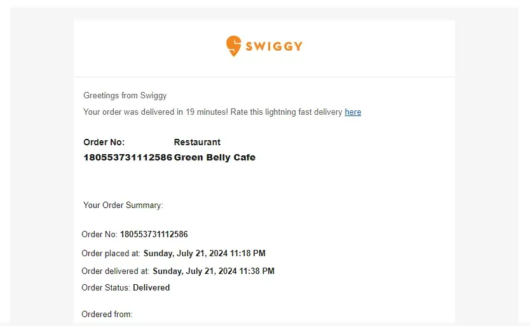530x326 pixels.
Task: Click the 'Order delivered at:' label
Action: coord(116,271)
